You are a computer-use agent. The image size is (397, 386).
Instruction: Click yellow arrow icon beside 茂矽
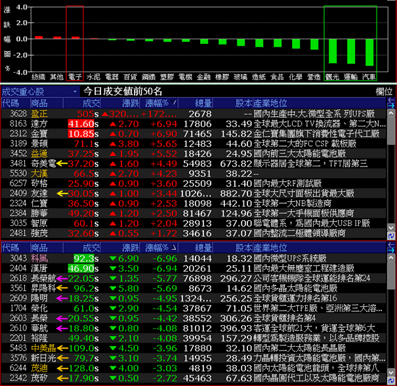pyautogui.click(x=62, y=378)
